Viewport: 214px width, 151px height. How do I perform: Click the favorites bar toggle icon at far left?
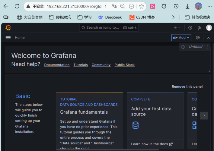pyautogui.click(x=6, y=17)
